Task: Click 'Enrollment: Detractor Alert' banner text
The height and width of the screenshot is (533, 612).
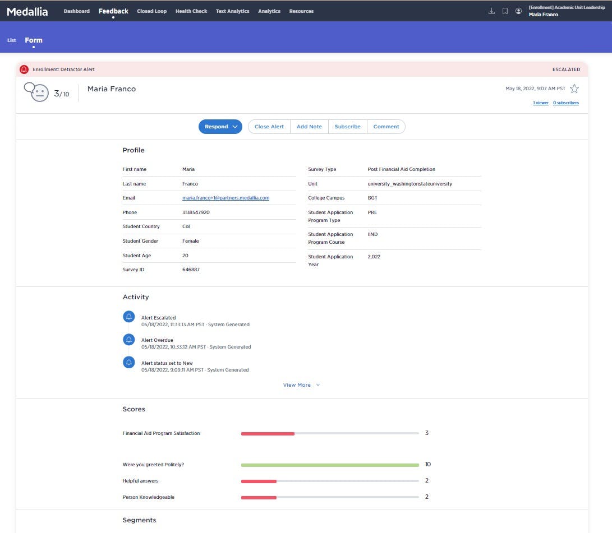Action: click(x=63, y=69)
